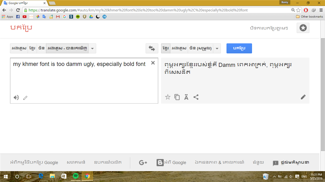Open the phrasebook star button at top right
The width and height of the screenshot is (325, 182).
[x=303, y=28]
